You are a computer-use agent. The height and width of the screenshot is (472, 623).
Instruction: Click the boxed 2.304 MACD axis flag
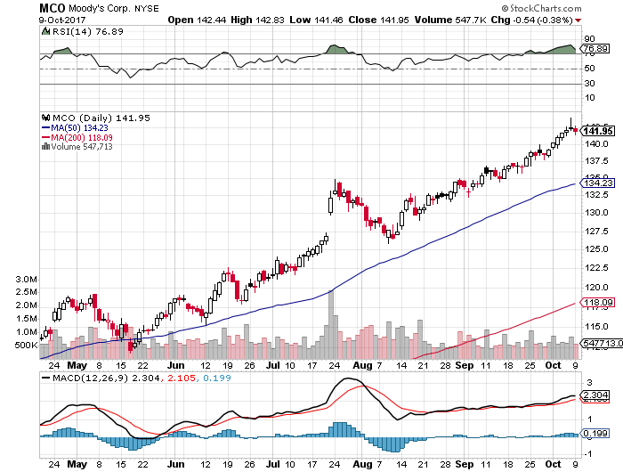(595, 395)
